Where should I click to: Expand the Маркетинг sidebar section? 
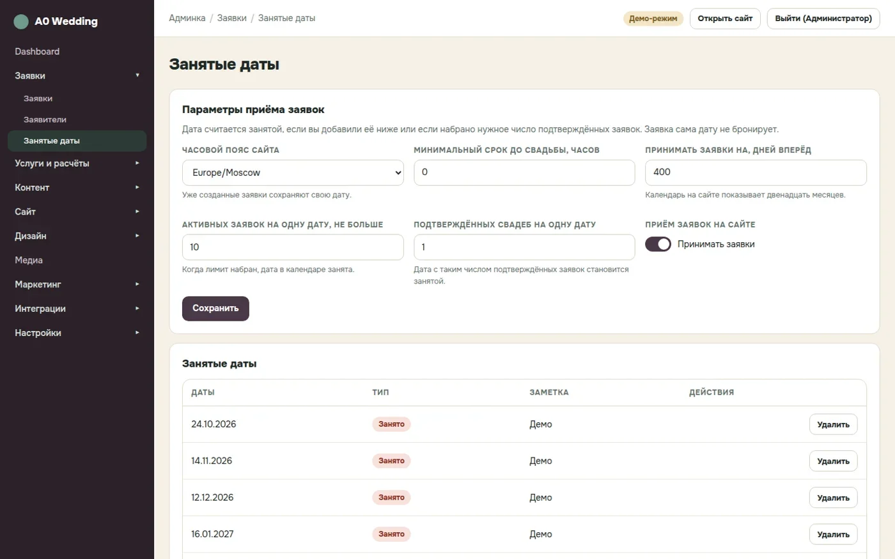(77, 284)
